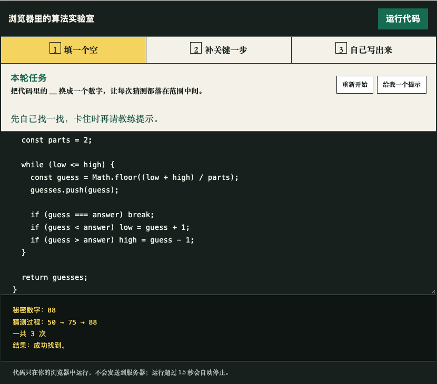Click the page title 浏览器里的算法实验室
The image size is (437, 384).
point(51,18)
